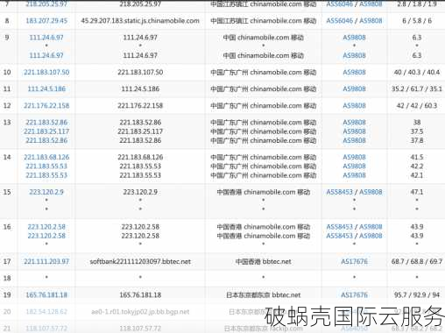This screenshot has width=445, height=333.
Task: Select plain-text 165.76.181.18 in hostname column
Action: [140, 295]
